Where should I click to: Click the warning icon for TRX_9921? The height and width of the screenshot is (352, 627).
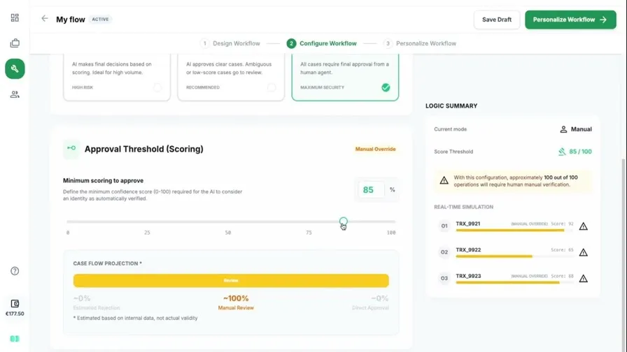click(x=584, y=226)
